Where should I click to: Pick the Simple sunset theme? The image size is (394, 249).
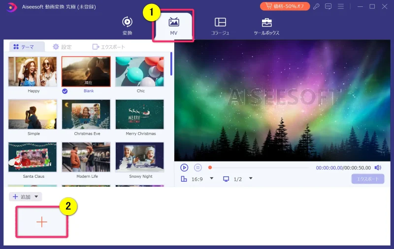point(33,114)
